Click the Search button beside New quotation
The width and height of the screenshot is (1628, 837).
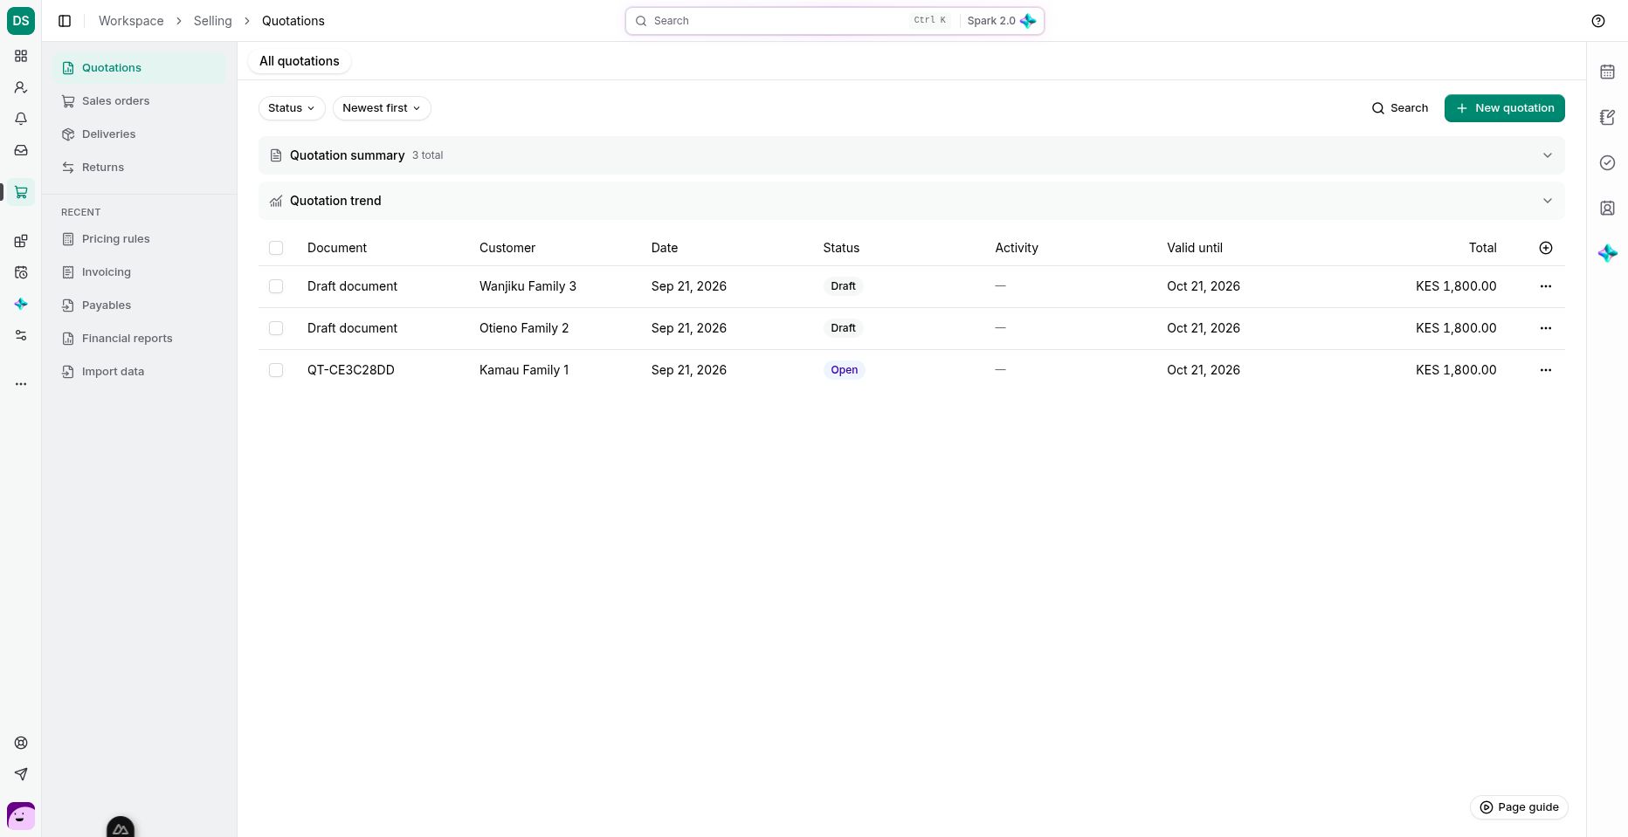[1399, 108]
